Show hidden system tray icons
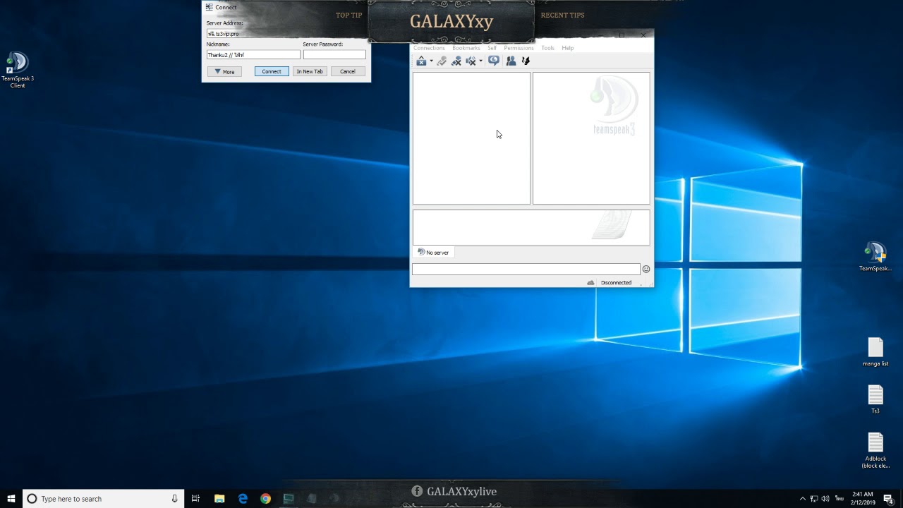Image resolution: width=903 pixels, height=508 pixels. [x=803, y=498]
